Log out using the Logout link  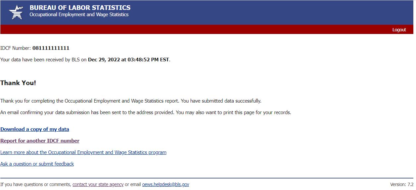pyautogui.click(x=399, y=30)
